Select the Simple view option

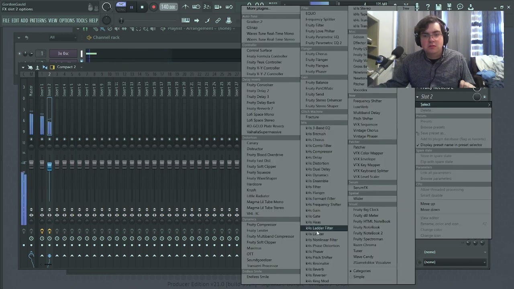(x=359, y=277)
